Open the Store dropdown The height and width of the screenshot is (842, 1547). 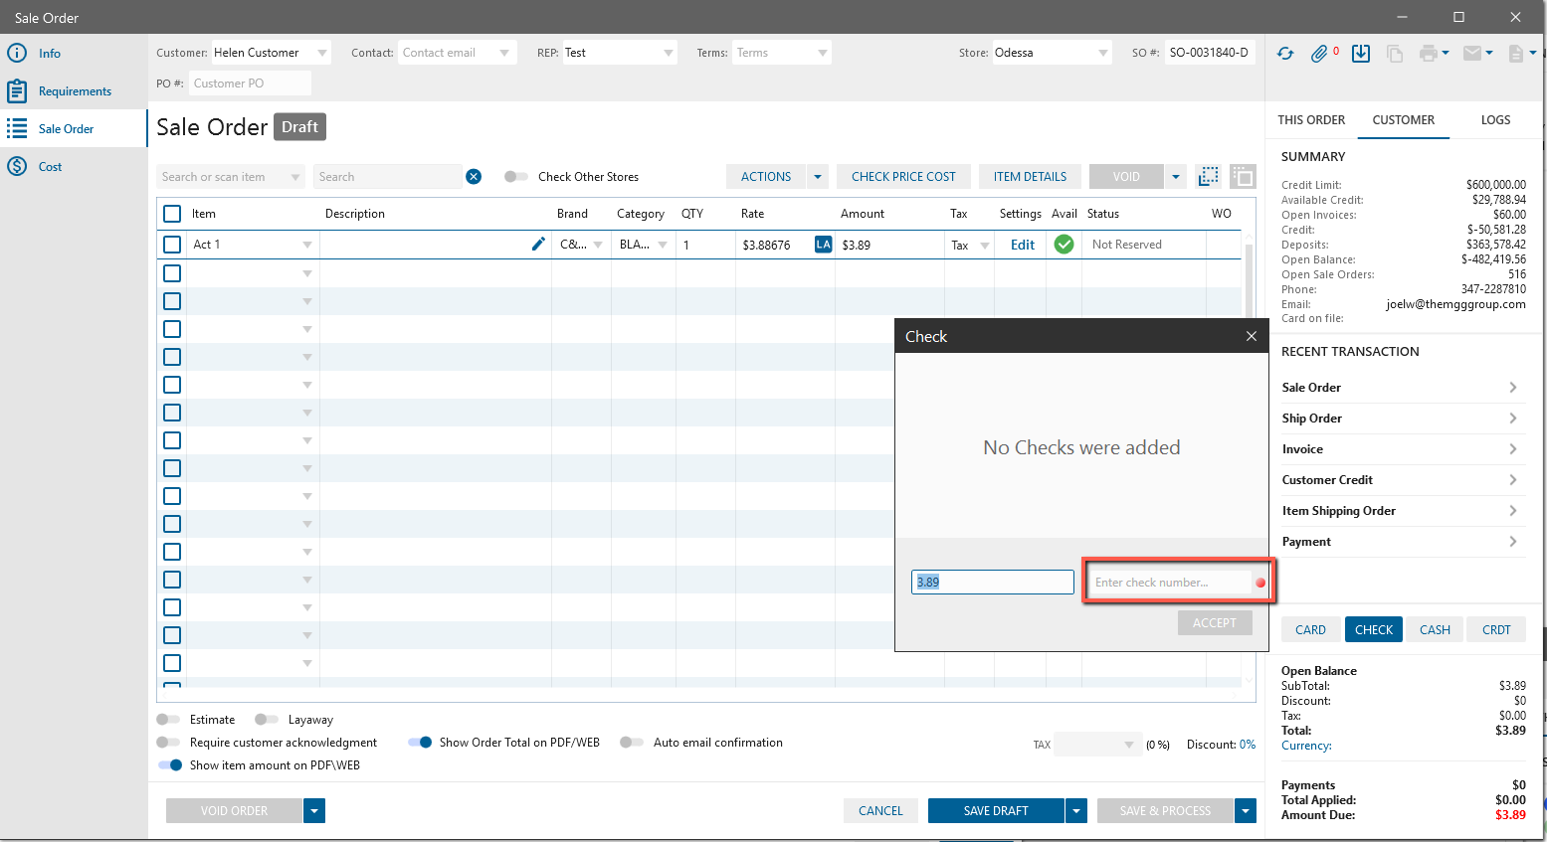(1103, 53)
